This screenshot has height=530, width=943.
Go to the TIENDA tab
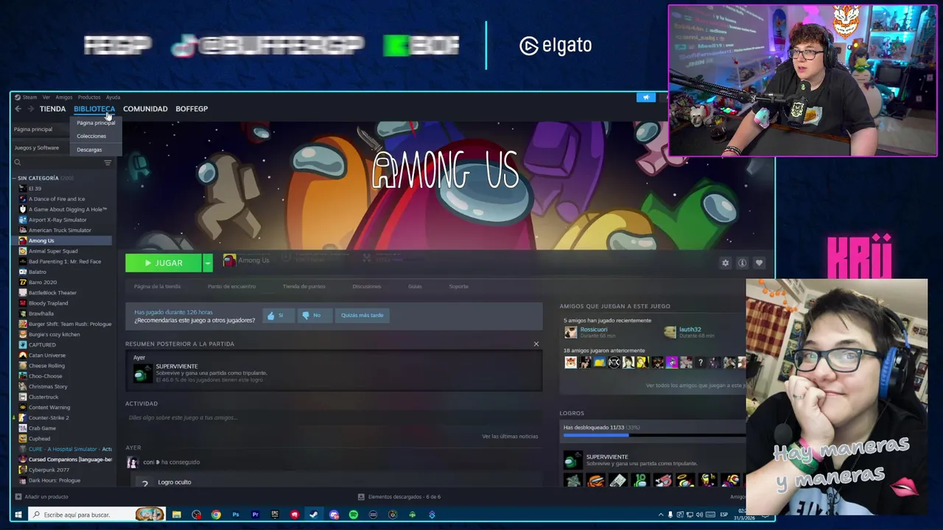tap(52, 109)
